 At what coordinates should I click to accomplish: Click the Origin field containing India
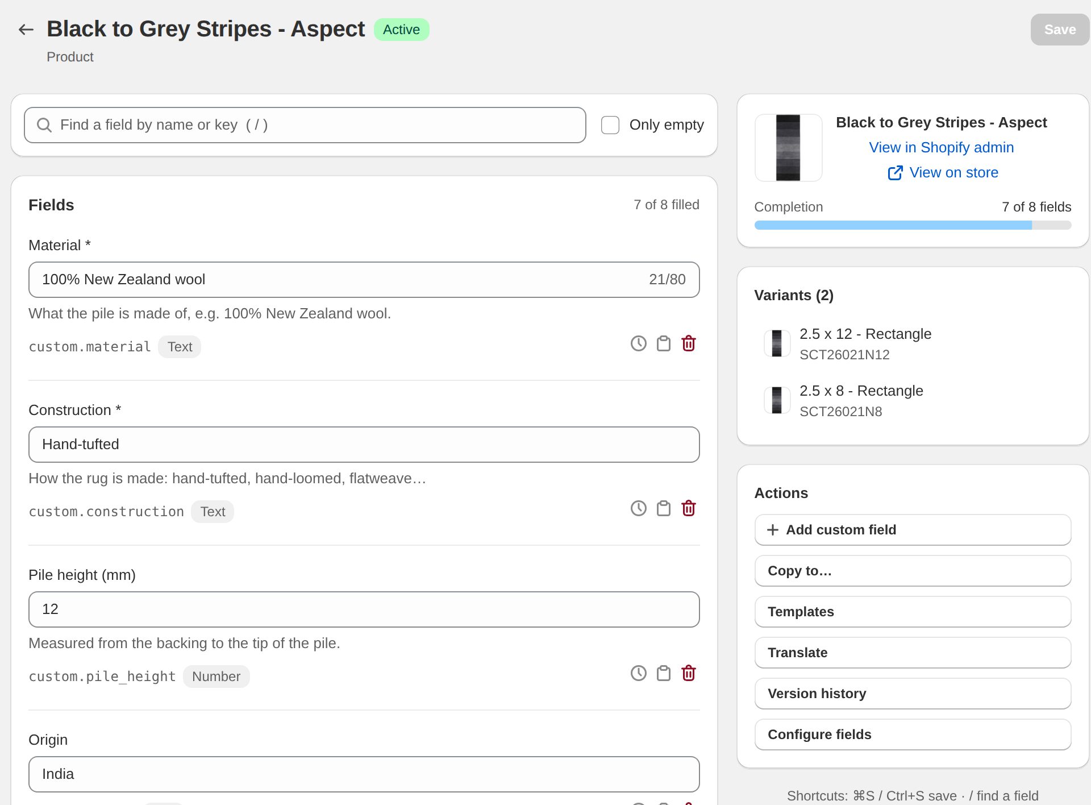pyautogui.click(x=364, y=774)
